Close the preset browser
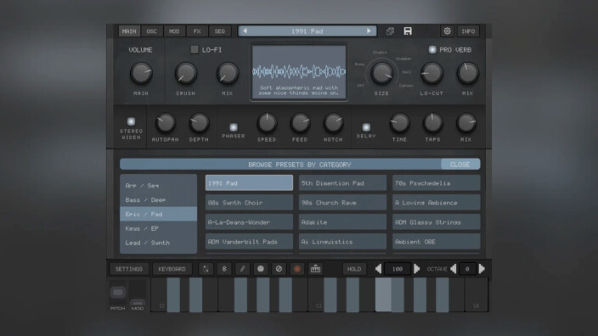Image resolution: width=598 pixels, height=336 pixels. [x=460, y=165]
